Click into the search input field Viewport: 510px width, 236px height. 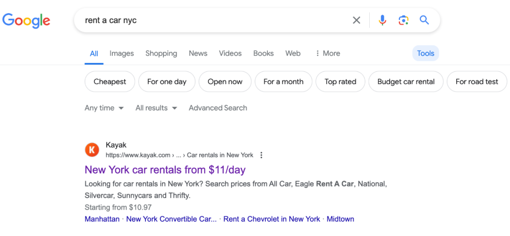tap(212, 20)
